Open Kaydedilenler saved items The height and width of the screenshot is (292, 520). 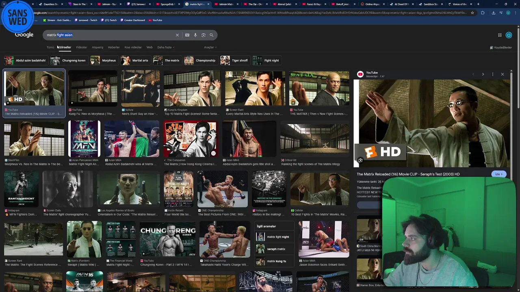point(501,47)
